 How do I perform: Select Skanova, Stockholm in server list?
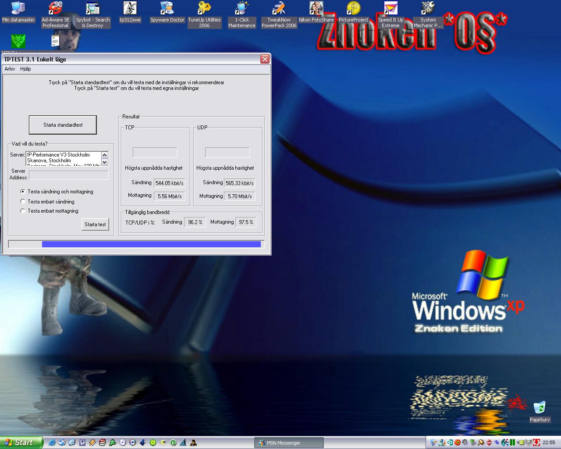tap(63, 160)
